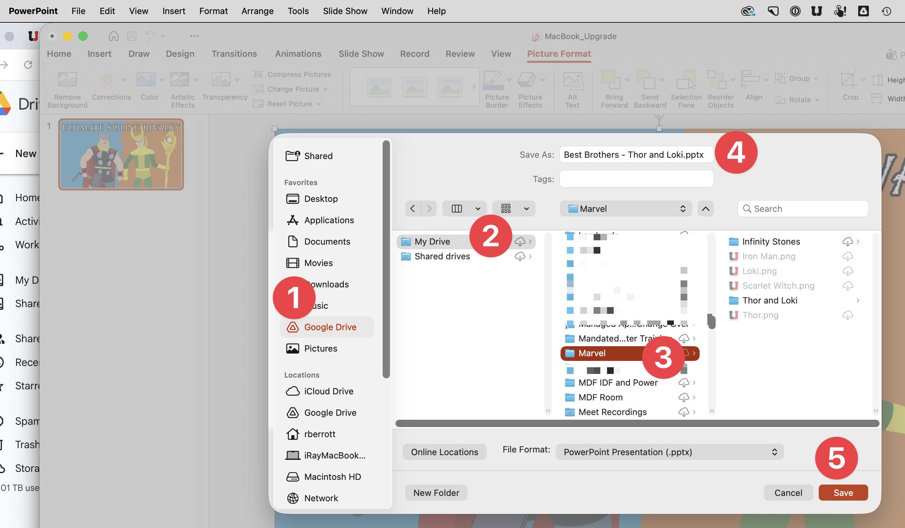Click the back navigation arrow in dialog
Viewport: 905px width, 528px height.
tap(413, 209)
